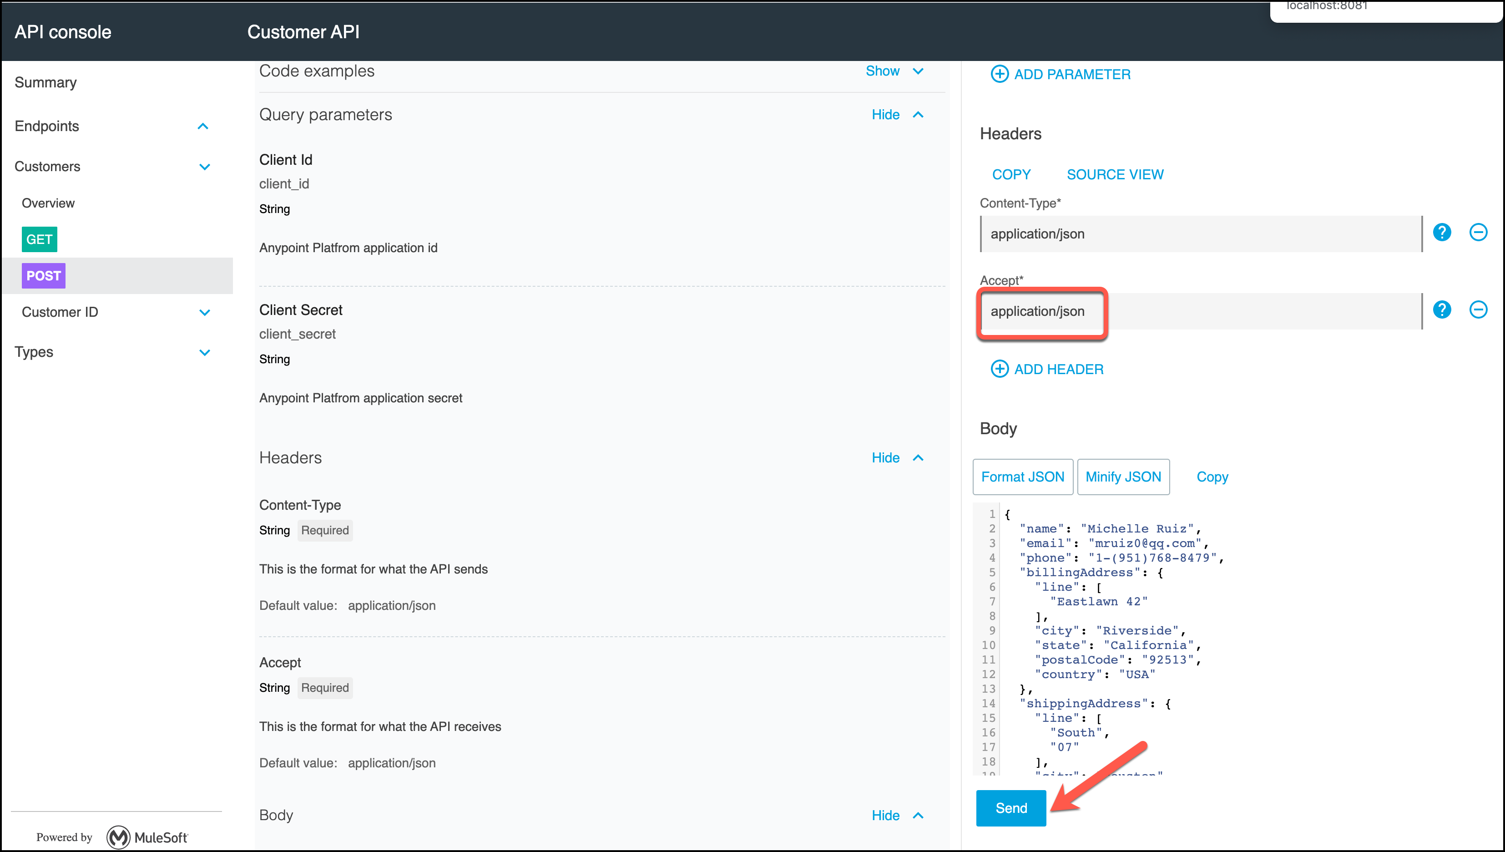
Task: Click the Powered by text in footer
Action: tap(64, 837)
